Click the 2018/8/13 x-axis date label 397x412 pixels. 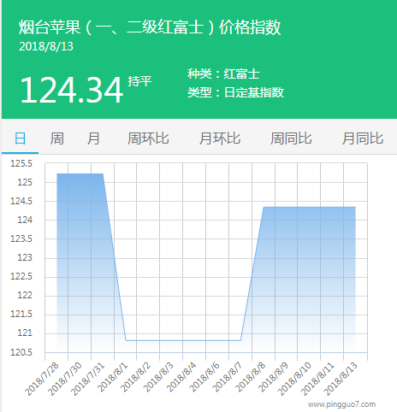coord(341,379)
